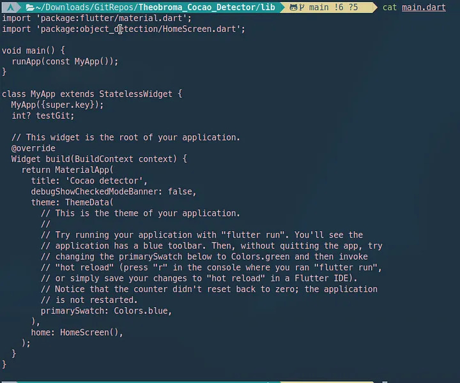460x383 pixels.
Task: Click 'Colors.green' in the comment
Action: [260, 257]
